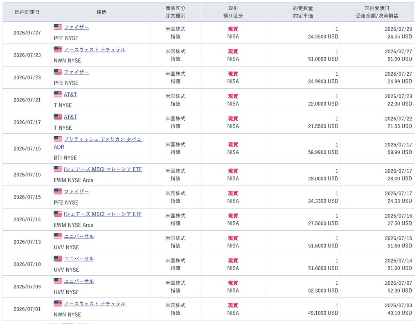Open the ブリティッシュ アメリカン タバコ ADR link

click(98, 143)
